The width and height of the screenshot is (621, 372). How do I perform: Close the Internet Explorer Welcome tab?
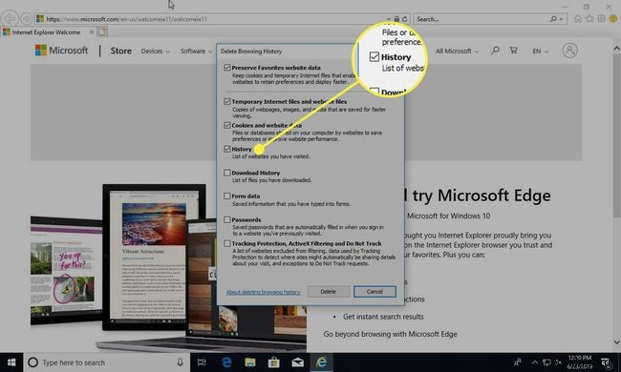(92, 32)
